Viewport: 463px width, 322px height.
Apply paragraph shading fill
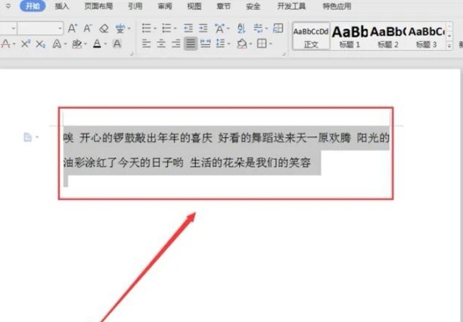(x=242, y=44)
